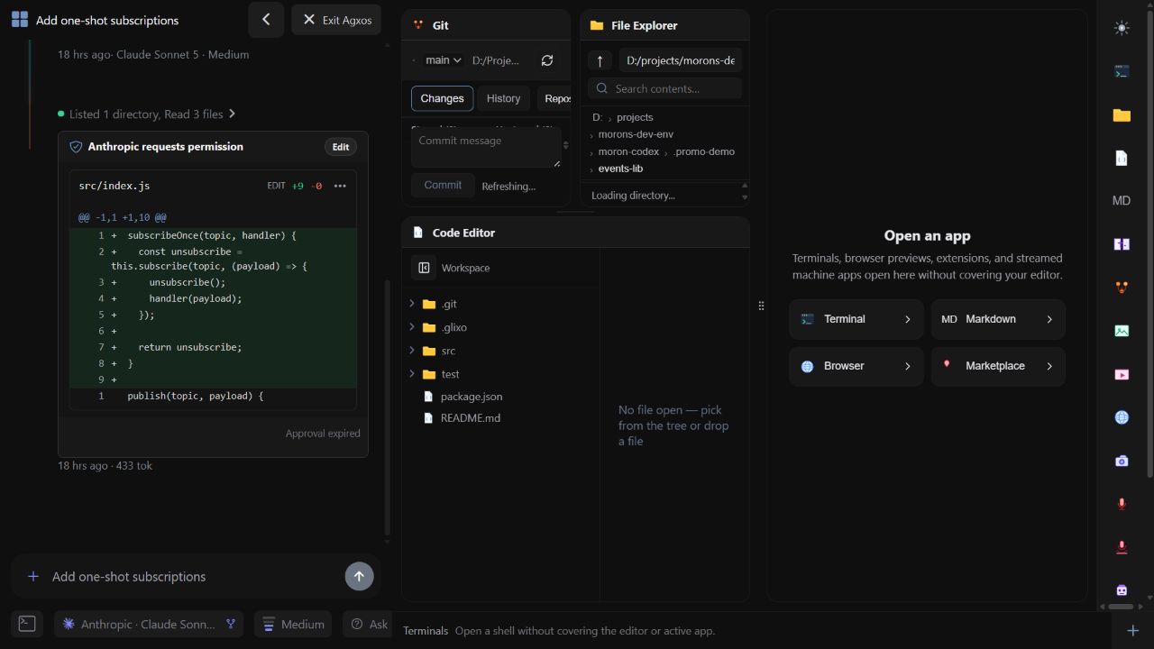Click the panel drag handle dots icon
This screenshot has width=1154, height=649.
coord(761,306)
